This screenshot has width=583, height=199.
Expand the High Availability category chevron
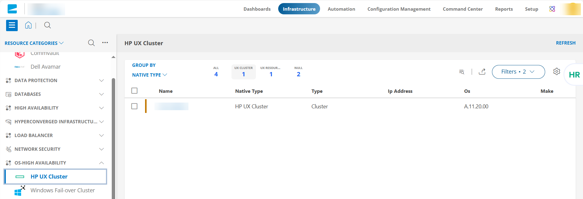[x=102, y=108]
